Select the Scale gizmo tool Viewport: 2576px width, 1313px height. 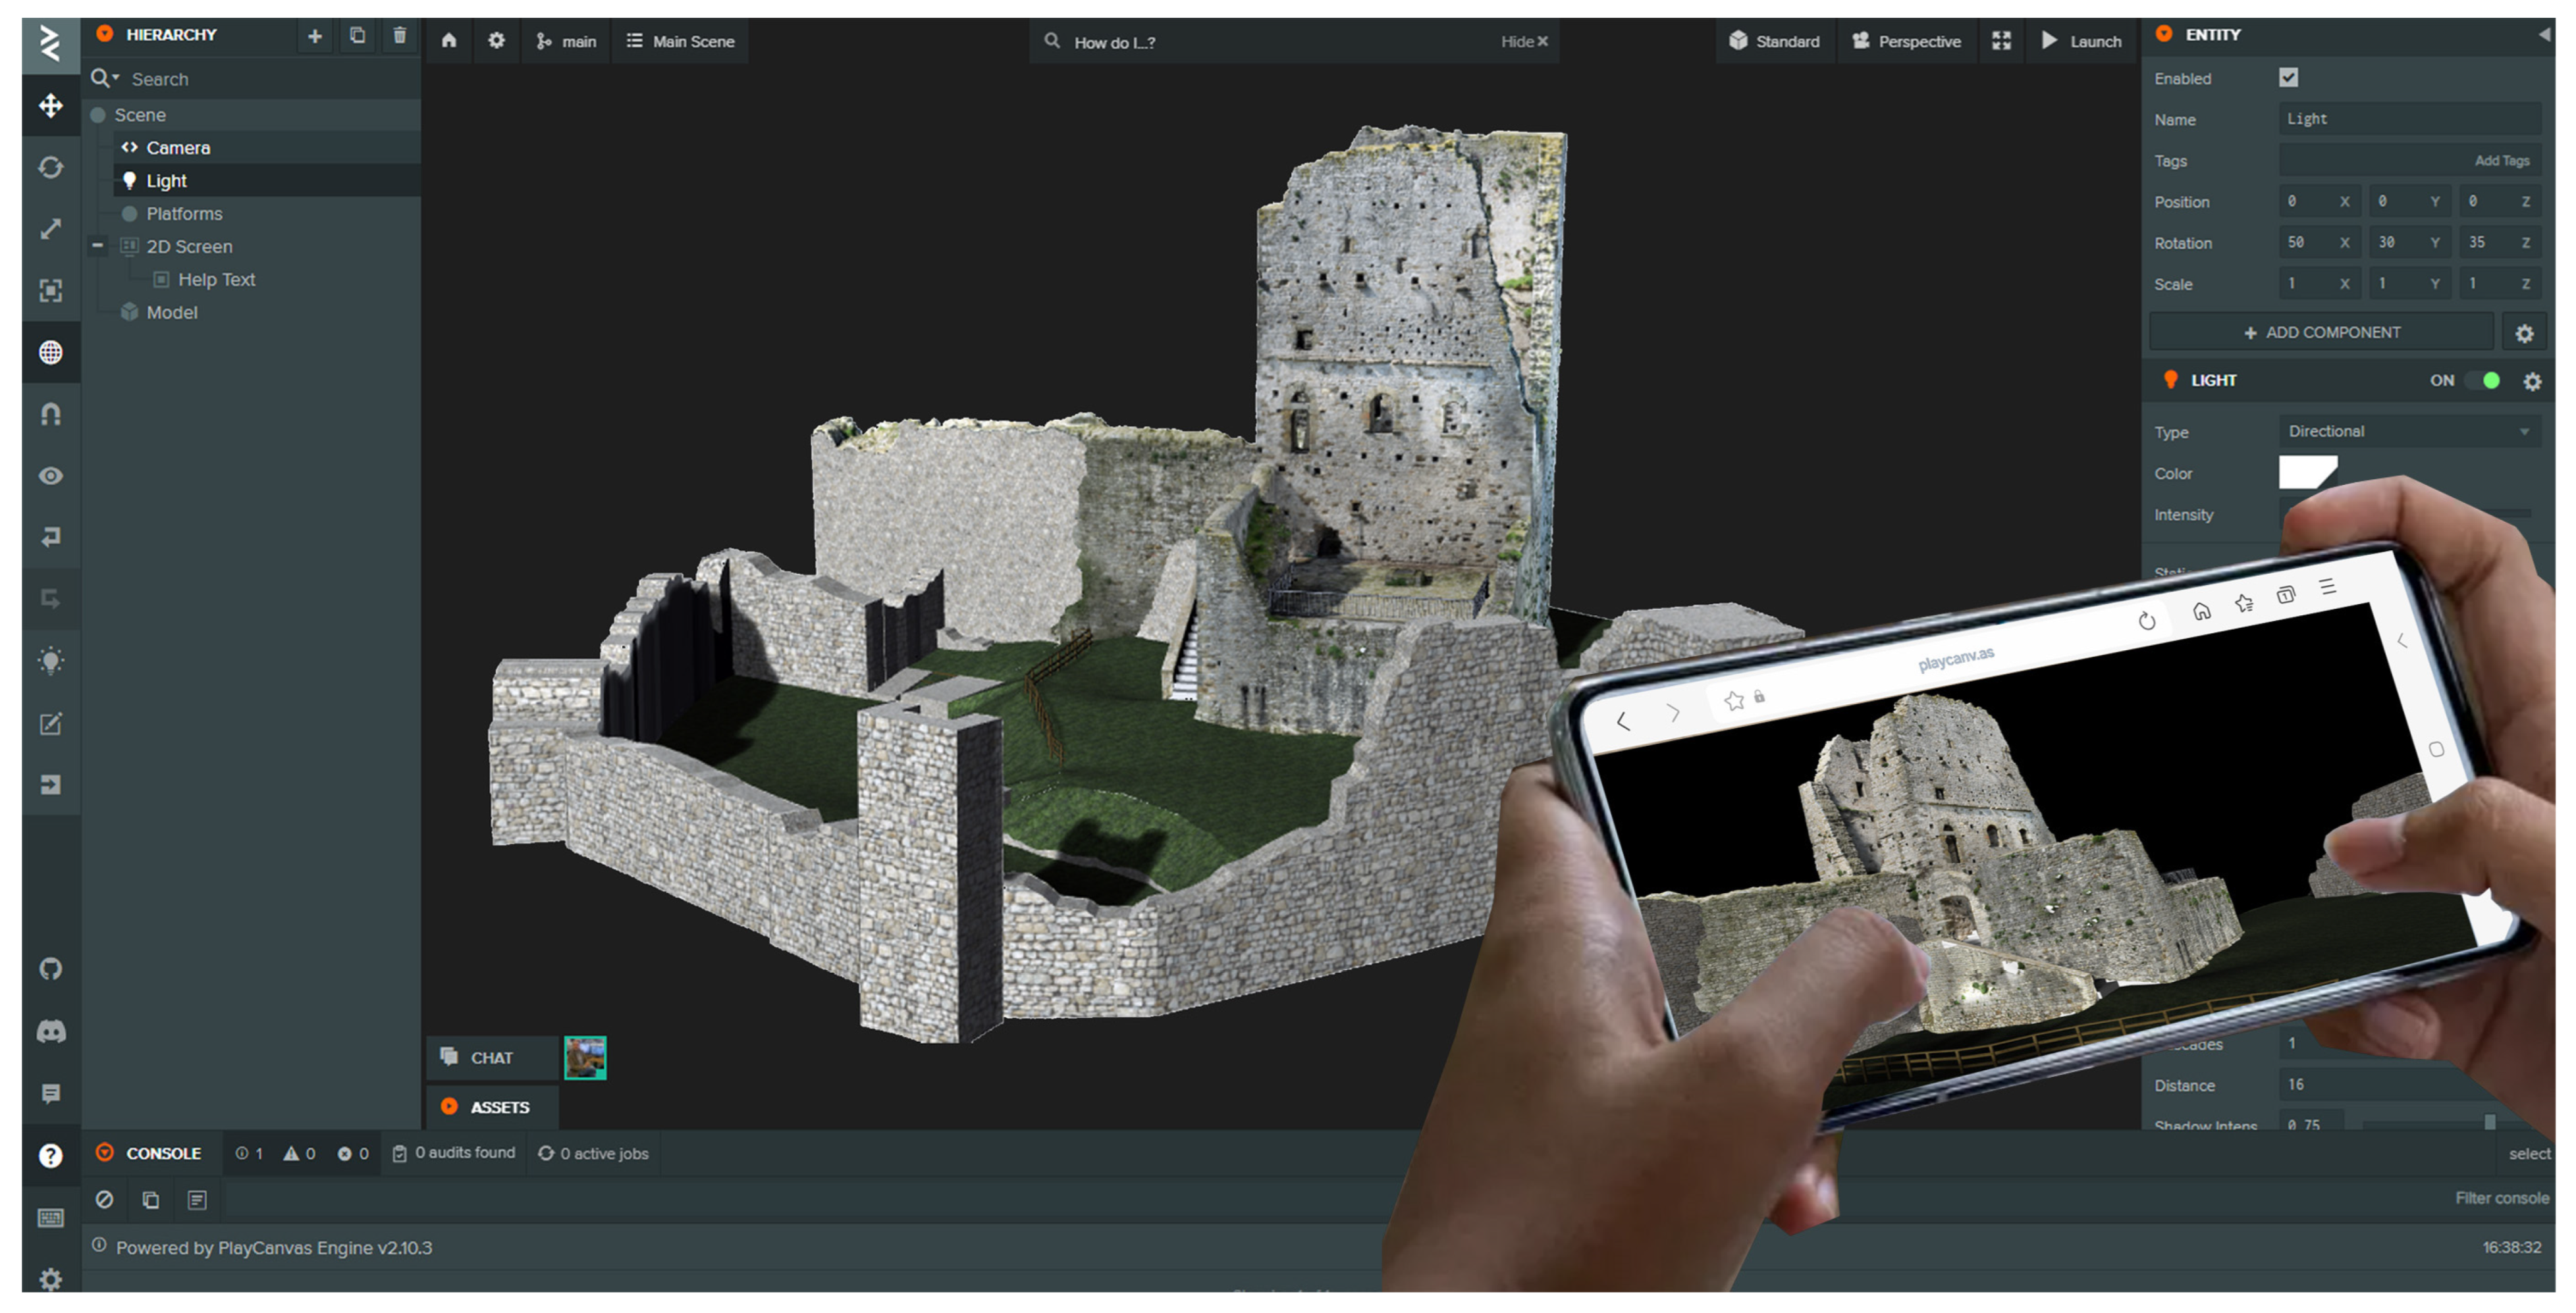coord(51,229)
